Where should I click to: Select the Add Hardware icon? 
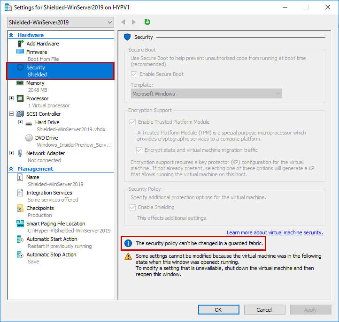point(21,44)
